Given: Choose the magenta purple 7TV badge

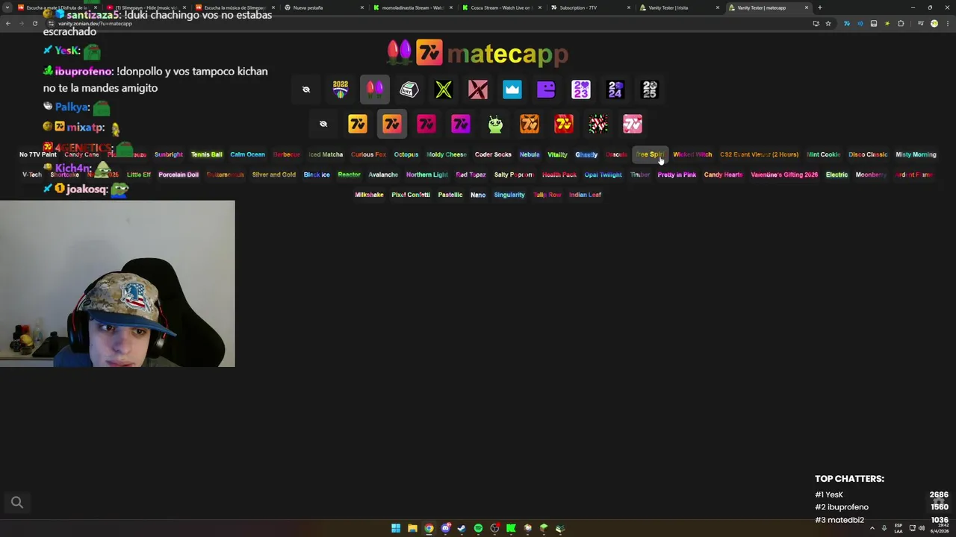Looking at the screenshot, I should (x=461, y=124).
